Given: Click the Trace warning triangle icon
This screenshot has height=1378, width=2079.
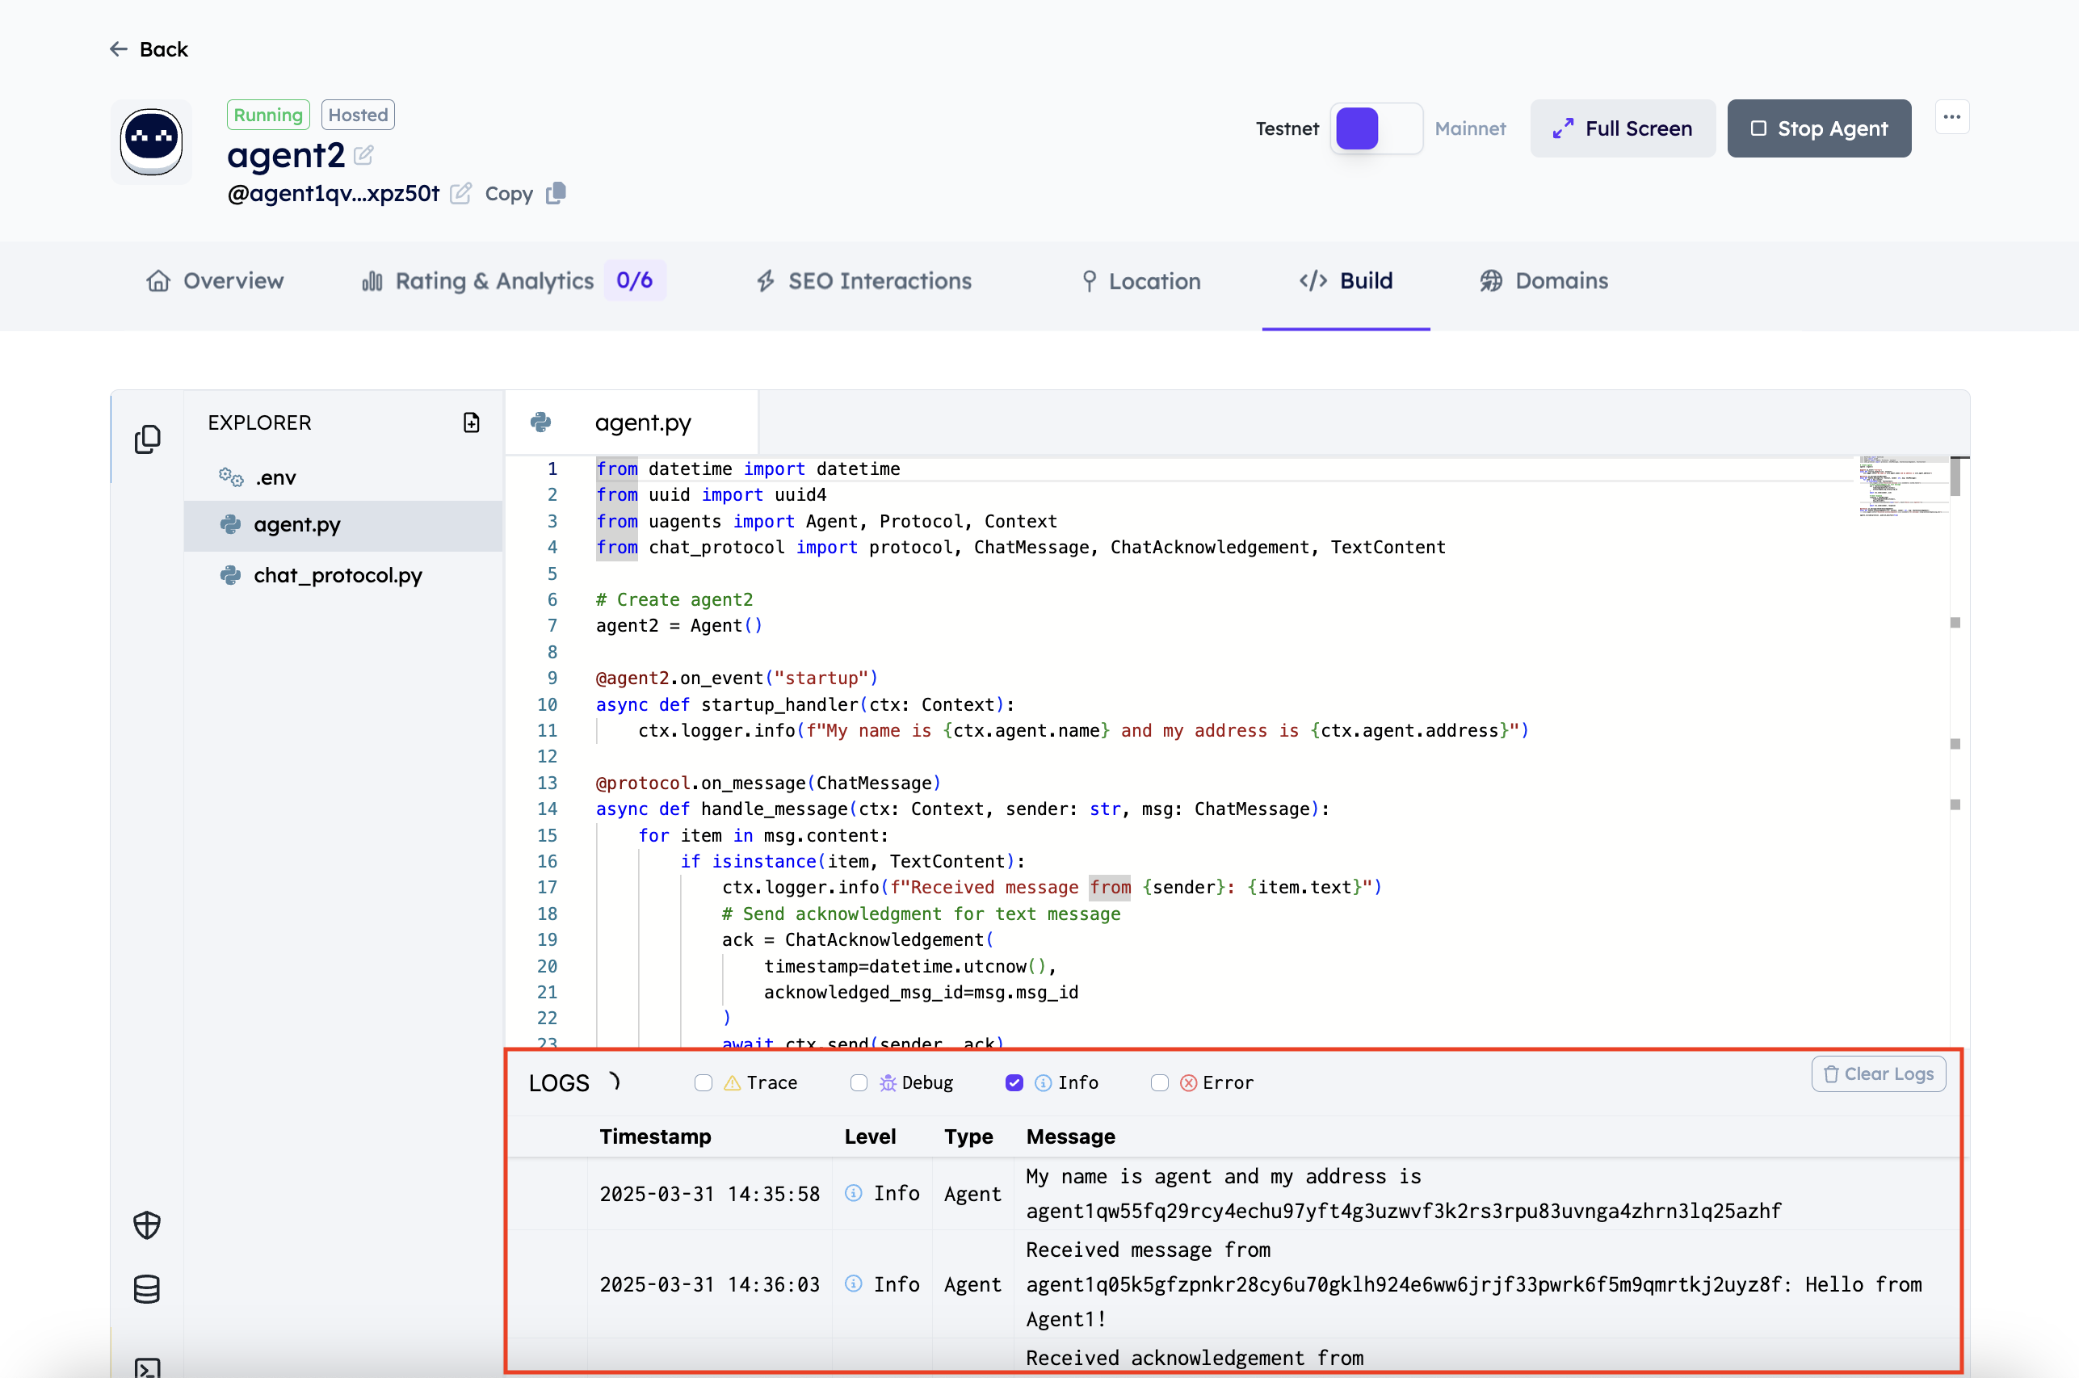Looking at the screenshot, I should [x=731, y=1082].
